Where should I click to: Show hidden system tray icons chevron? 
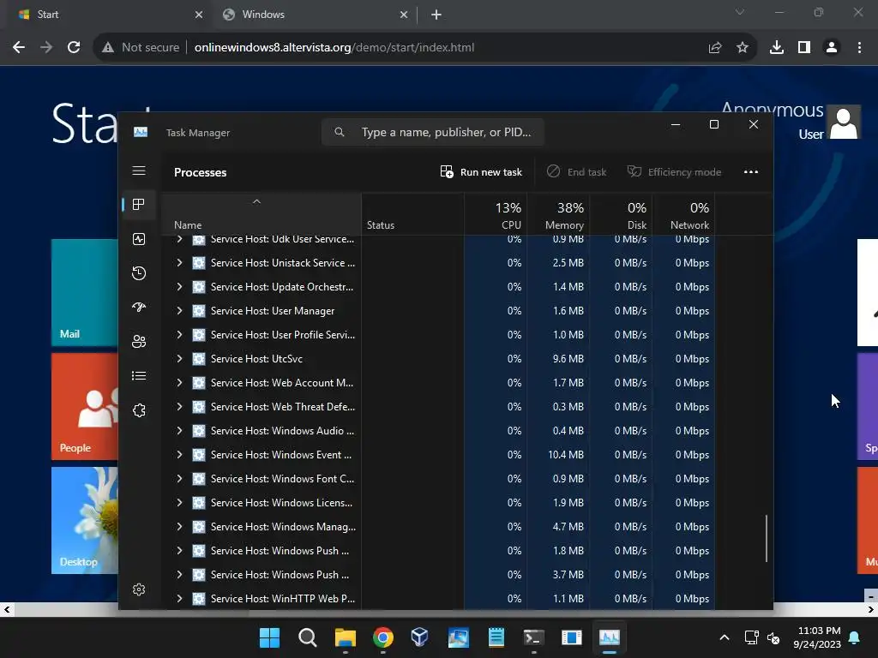[724, 637]
